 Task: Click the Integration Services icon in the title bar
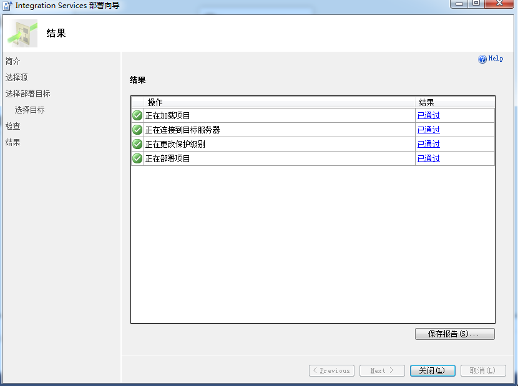7,5
